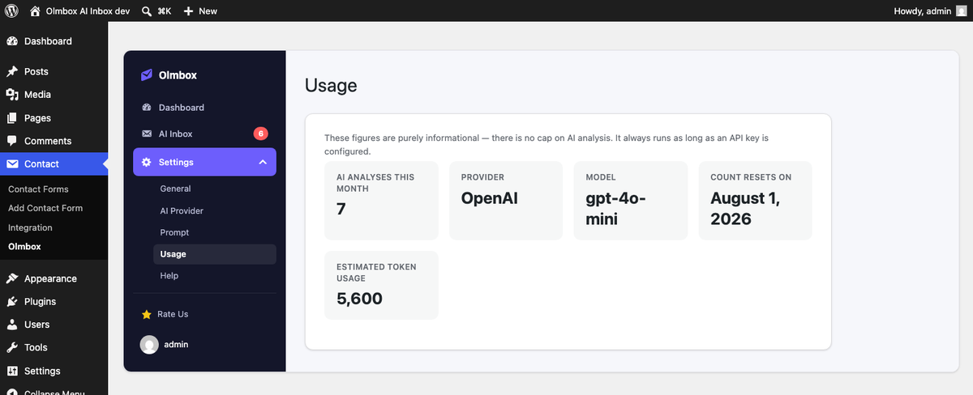This screenshot has width=973, height=395.
Task: Click the Rate Us star icon
Action: [x=147, y=314]
